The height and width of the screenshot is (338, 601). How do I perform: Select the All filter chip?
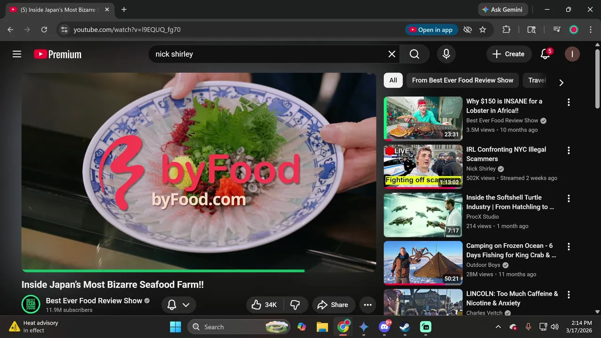[x=393, y=80]
